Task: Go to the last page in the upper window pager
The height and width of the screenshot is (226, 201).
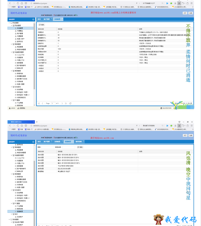Action: click(66, 103)
